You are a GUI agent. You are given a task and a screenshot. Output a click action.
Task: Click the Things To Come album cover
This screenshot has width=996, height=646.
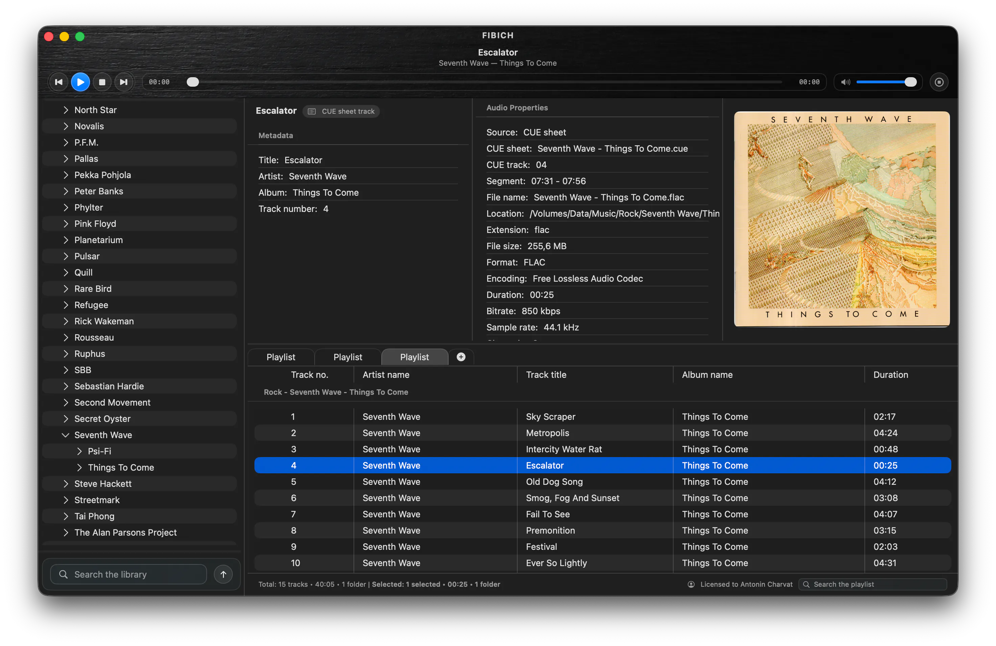coord(842,219)
